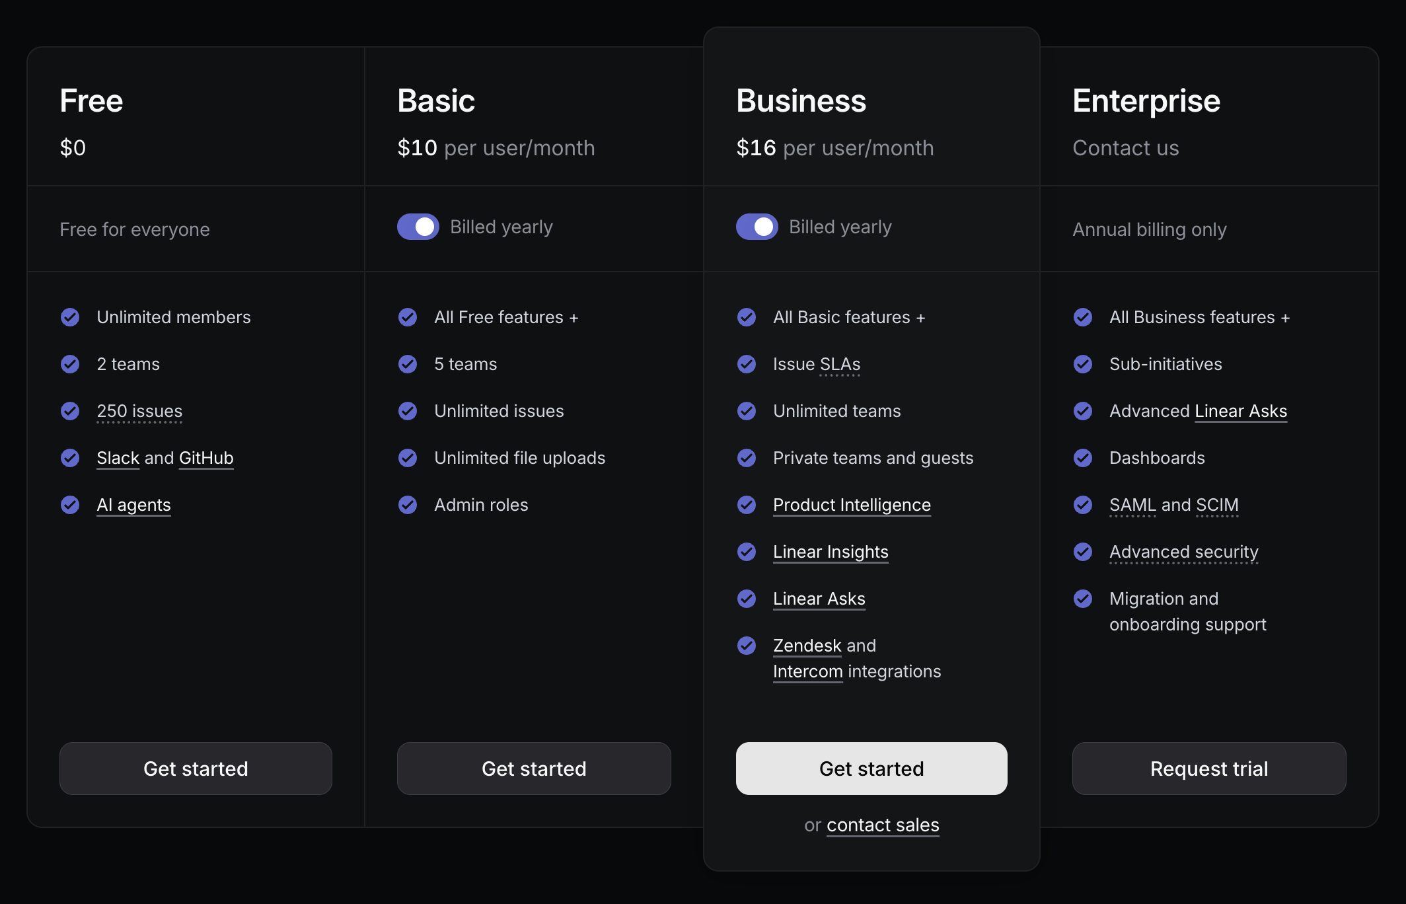
Task: Open the contact sales link
Action: pos(883,825)
